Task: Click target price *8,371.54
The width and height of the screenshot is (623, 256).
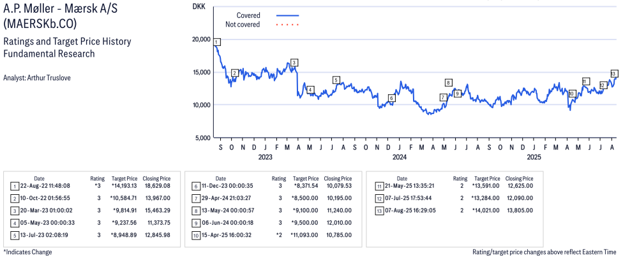Action: 306,186
